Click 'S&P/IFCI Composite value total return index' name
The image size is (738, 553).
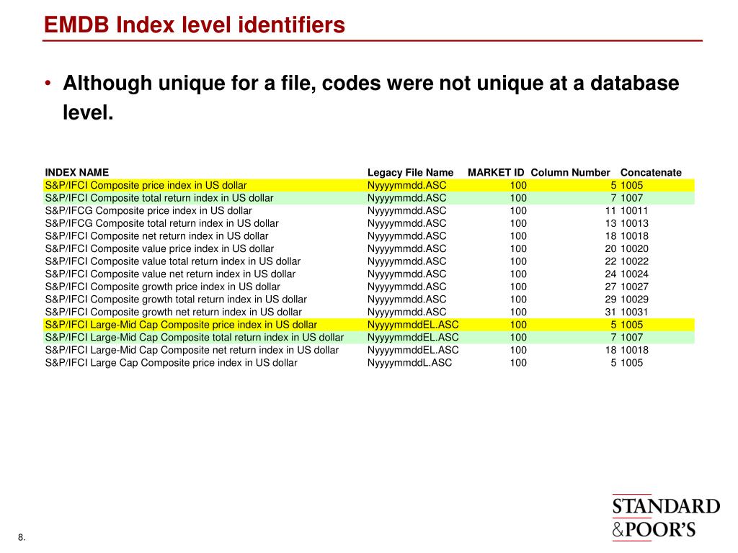click(x=173, y=261)
